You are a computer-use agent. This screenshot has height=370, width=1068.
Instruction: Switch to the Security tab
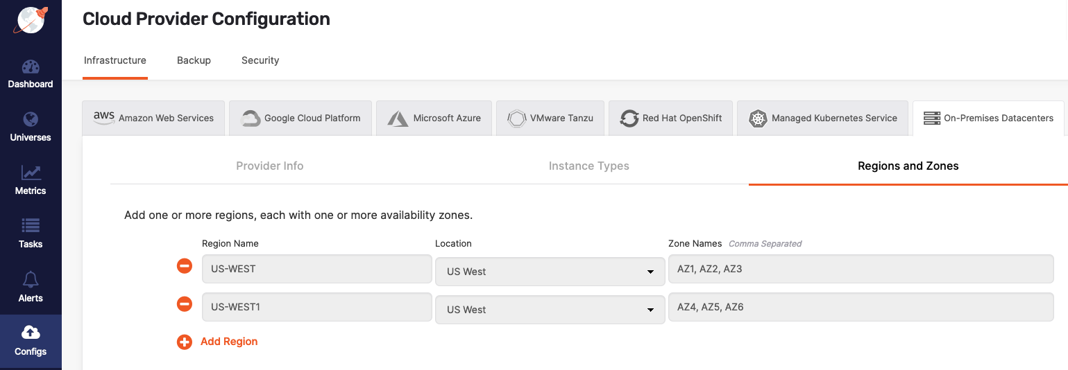260,60
